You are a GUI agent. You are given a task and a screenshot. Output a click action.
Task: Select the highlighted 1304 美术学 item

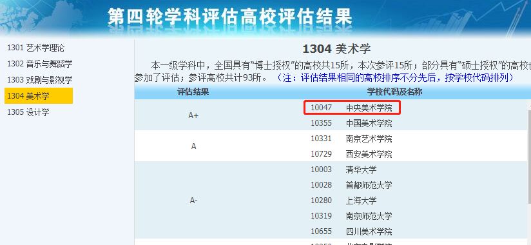coord(39,96)
